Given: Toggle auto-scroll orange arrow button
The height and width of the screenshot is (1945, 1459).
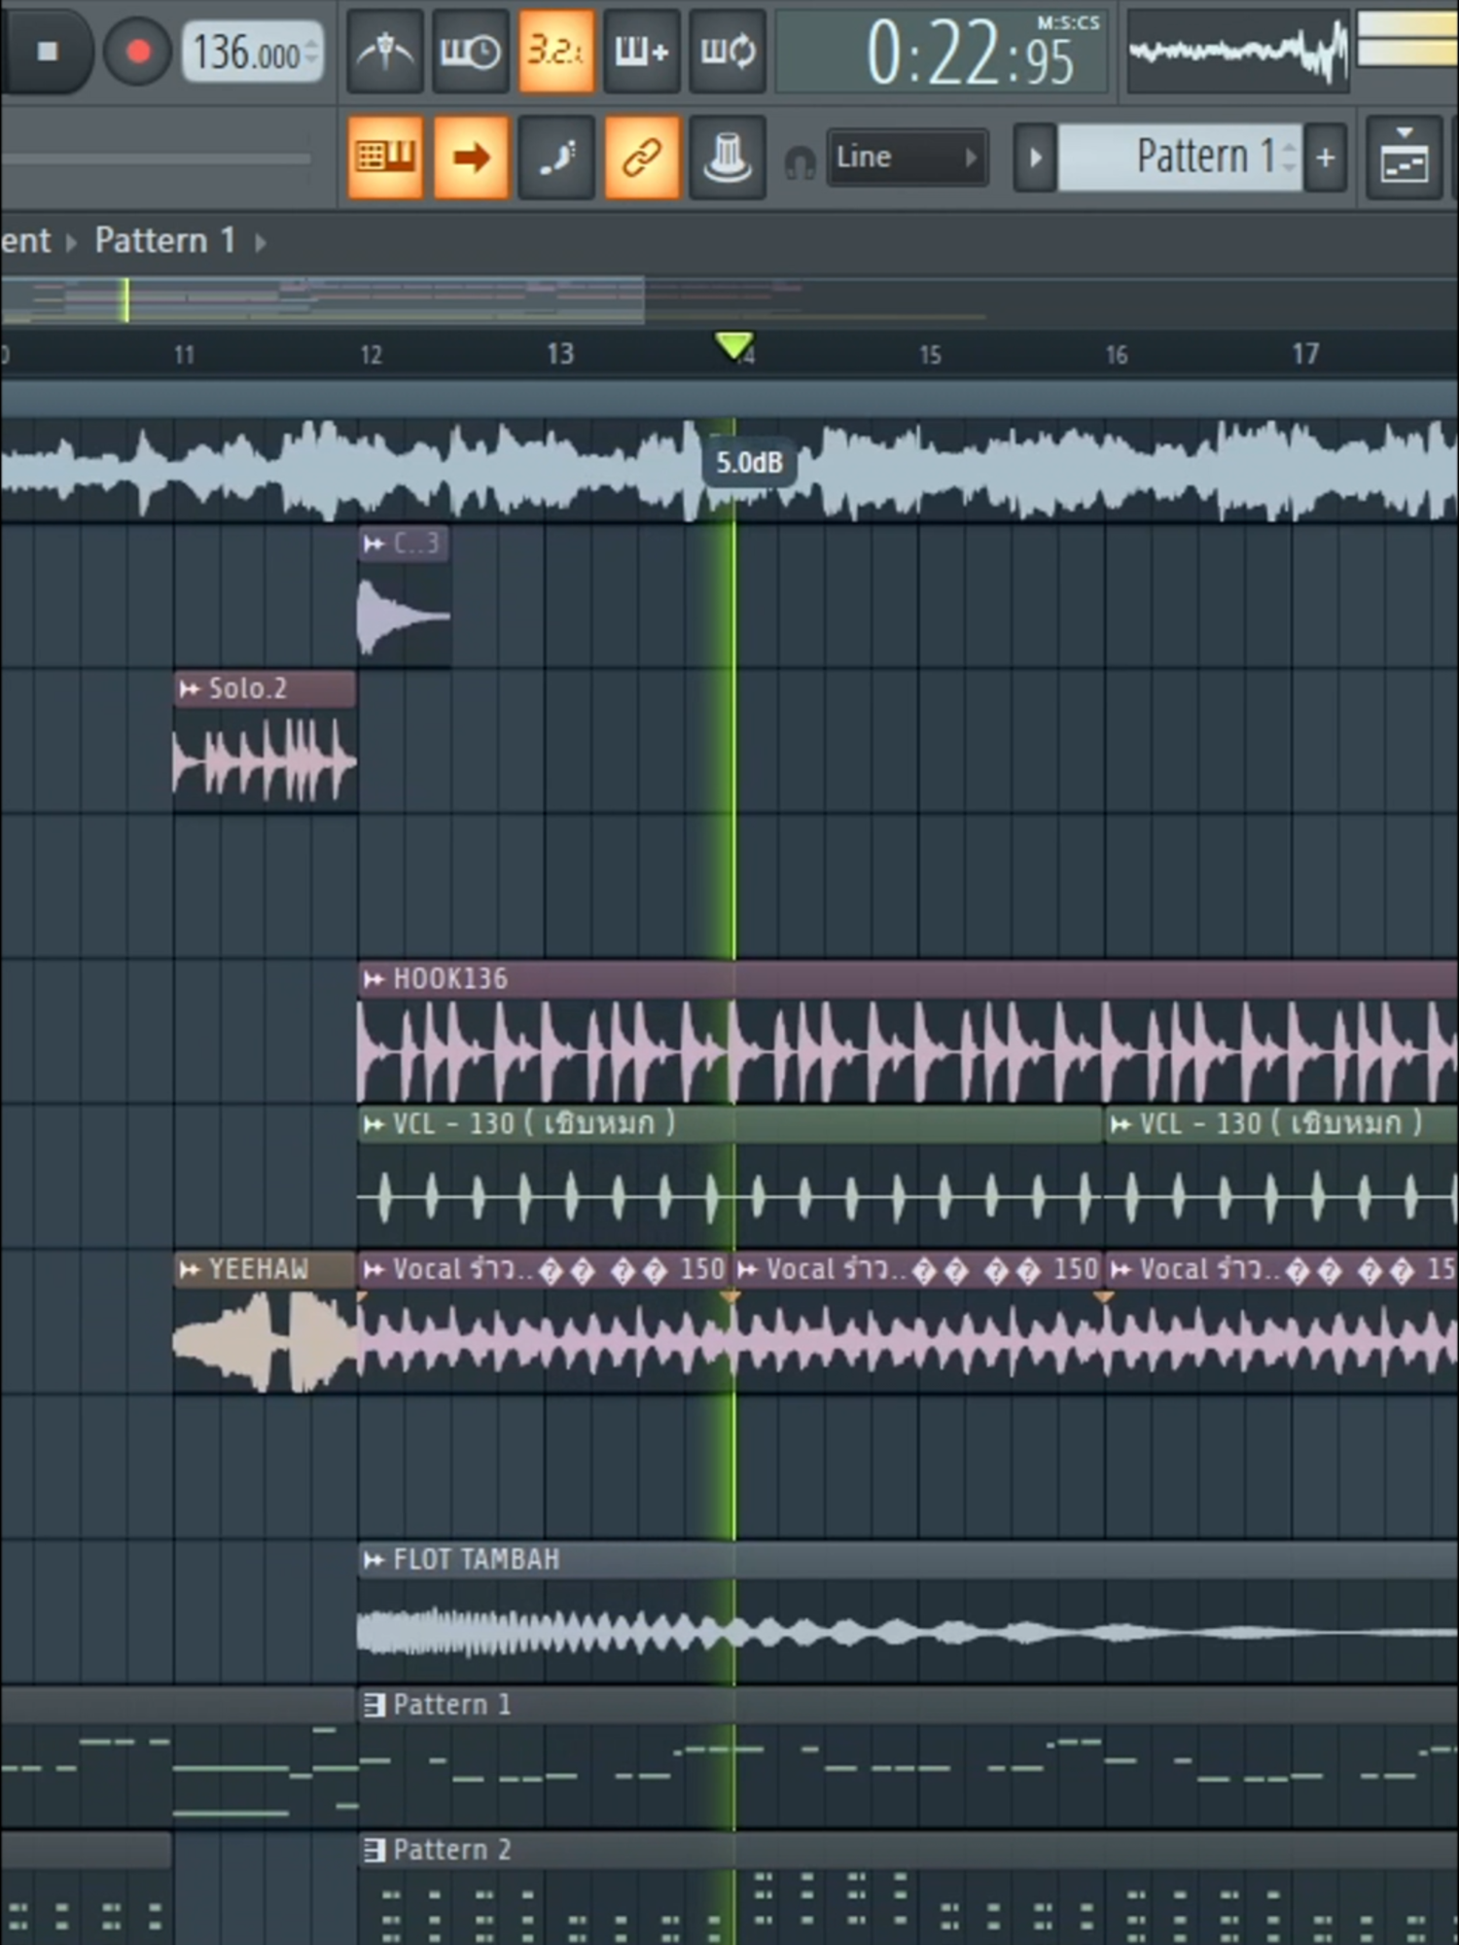Looking at the screenshot, I should (471, 157).
